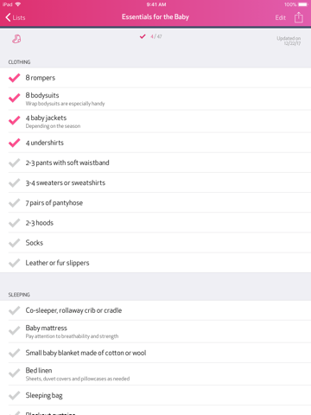
Task: Mark 7 pairs of pantyhose as done
Action: [14, 203]
